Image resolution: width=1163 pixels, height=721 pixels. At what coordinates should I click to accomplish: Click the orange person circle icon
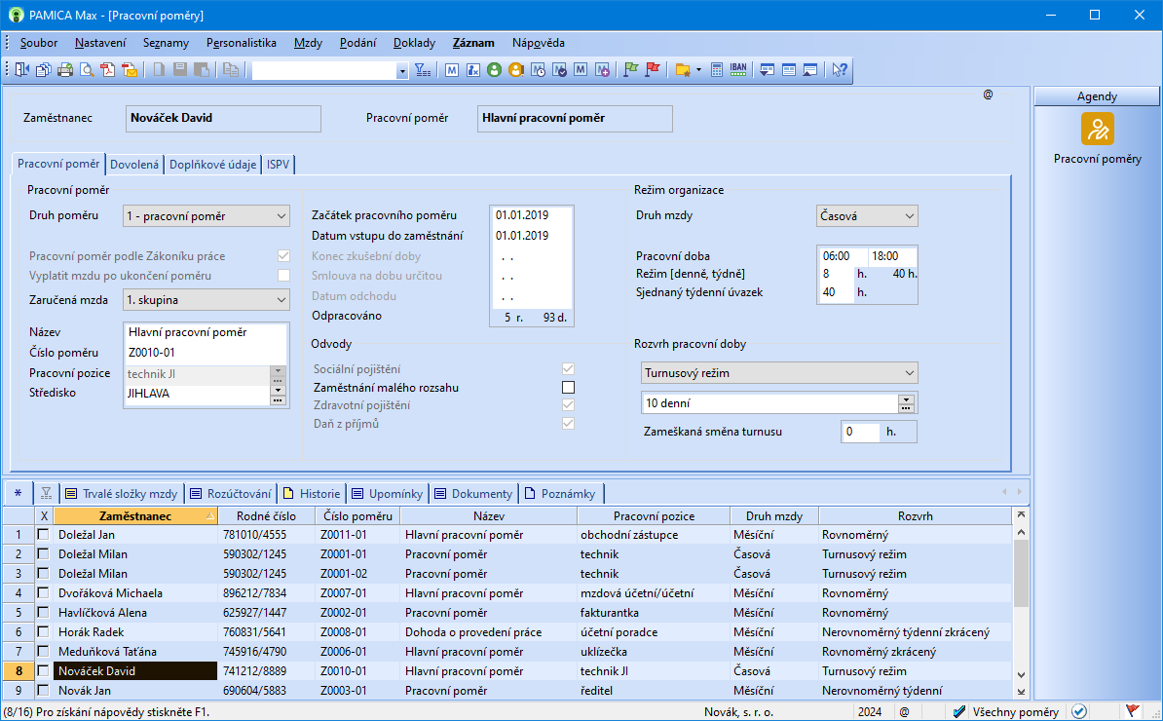[516, 70]
